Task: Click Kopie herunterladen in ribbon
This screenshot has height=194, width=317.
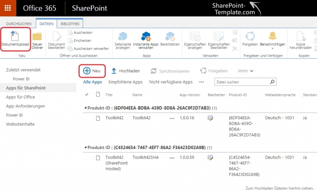Action: (301, 40)
